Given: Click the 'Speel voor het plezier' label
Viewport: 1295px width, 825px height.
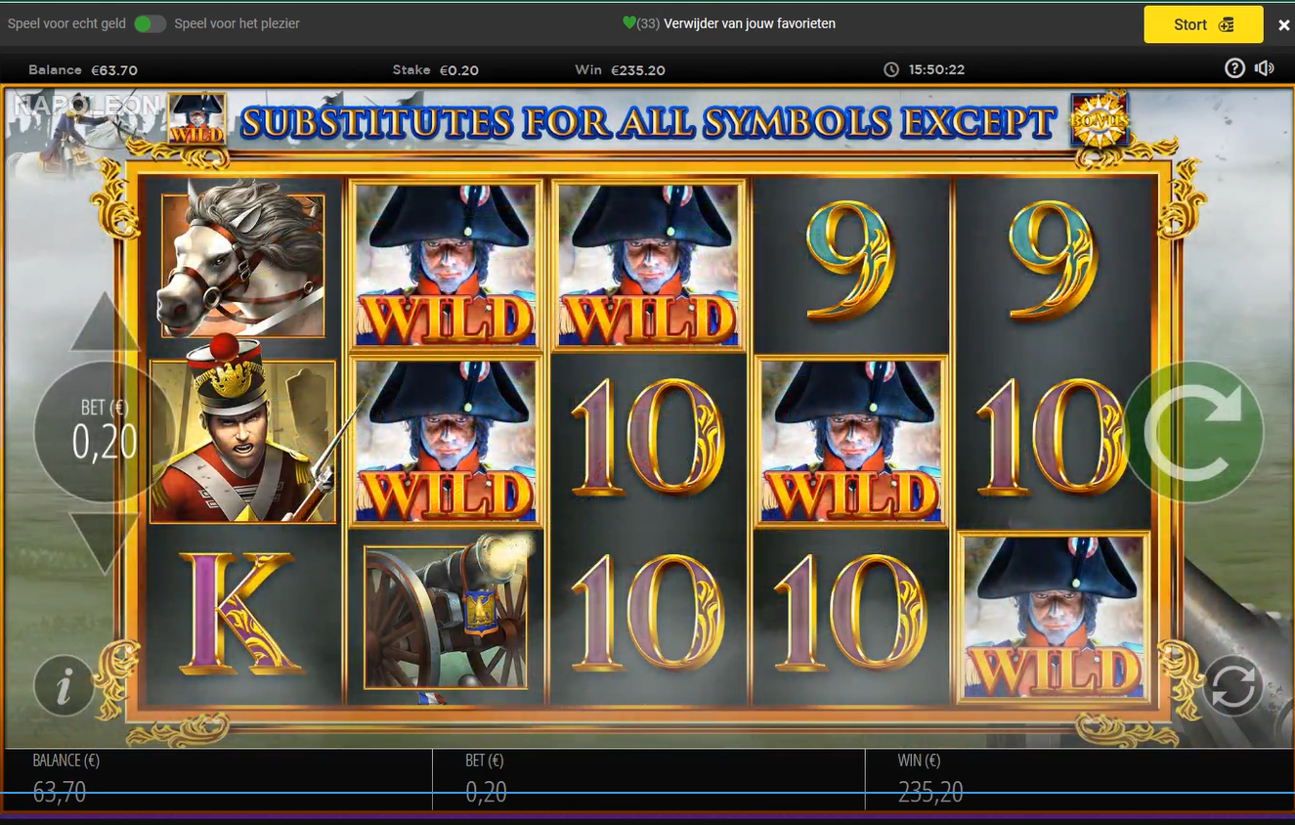Looking at the screenshot, I should point(237,23).
